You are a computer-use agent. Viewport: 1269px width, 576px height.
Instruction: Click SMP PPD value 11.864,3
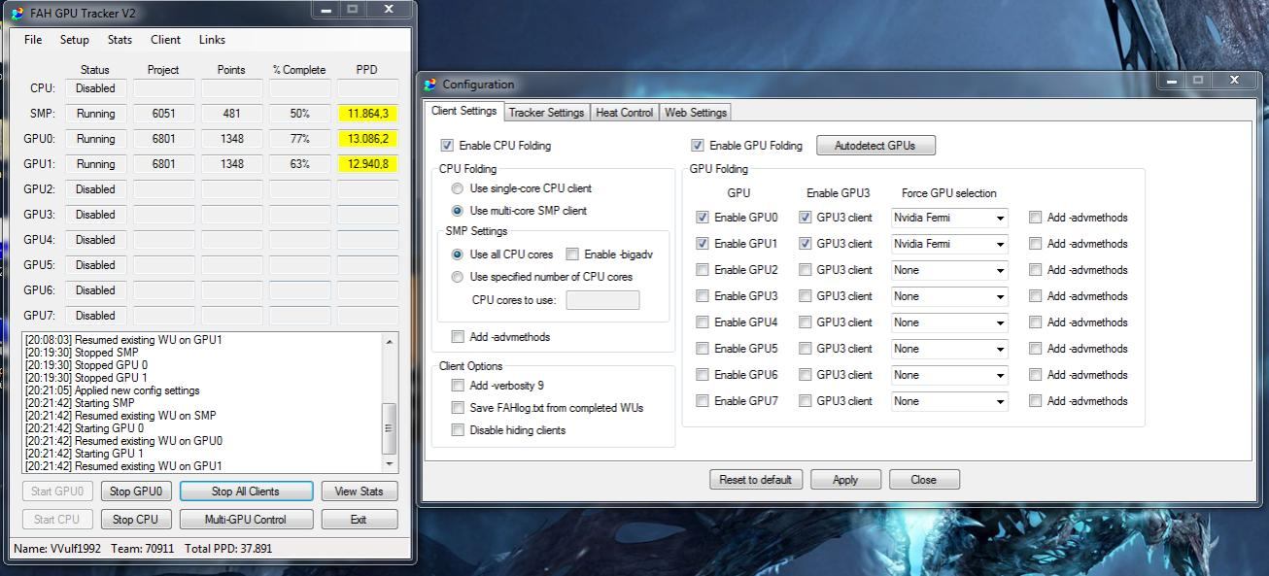tap(367, 114)
